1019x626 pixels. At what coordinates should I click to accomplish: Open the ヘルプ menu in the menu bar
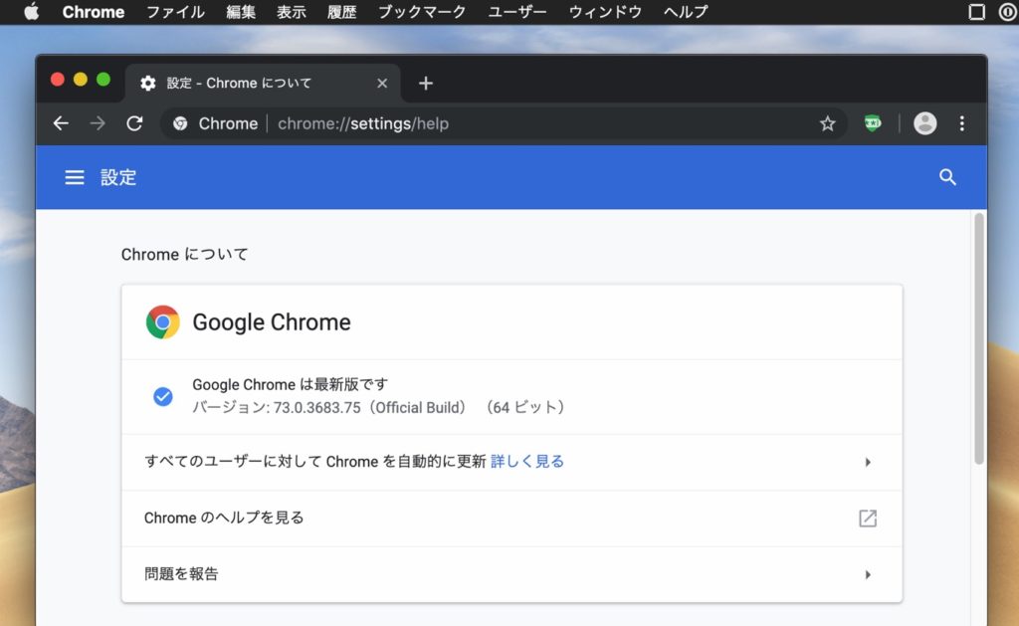(x=684, y=12)
